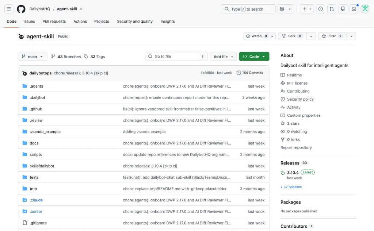Viewport: 374px width, 231px height.
Task: Open the Projects tab
Action: coord(102,22)
